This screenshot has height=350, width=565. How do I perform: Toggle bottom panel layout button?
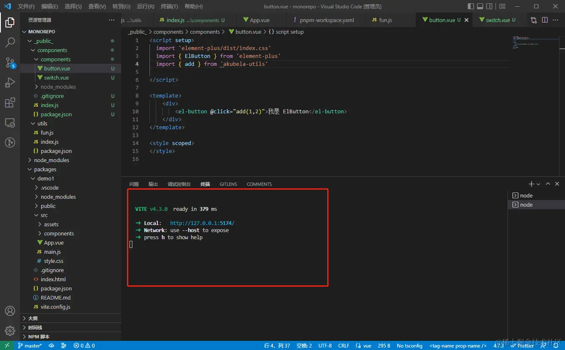pyautogui.click(x=480, y=6)
